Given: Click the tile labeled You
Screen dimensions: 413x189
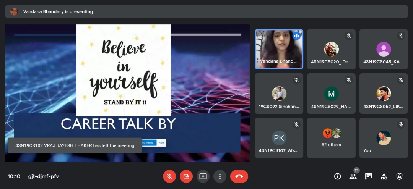Looking at the screenshot, I should pos(383,138).
